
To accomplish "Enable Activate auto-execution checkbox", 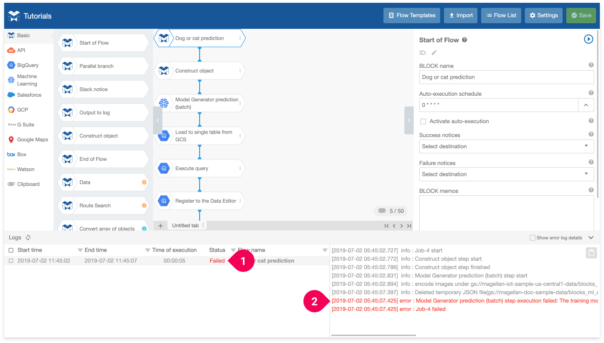I will (423, 121).
